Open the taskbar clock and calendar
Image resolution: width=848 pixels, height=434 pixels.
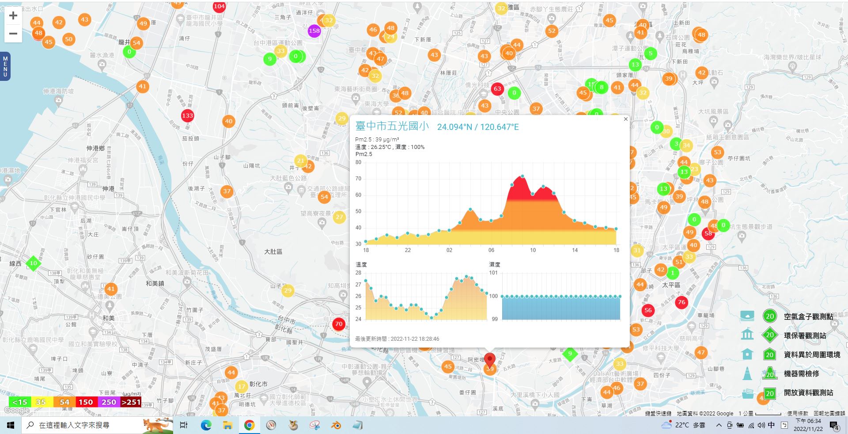(x=808, y=425)
